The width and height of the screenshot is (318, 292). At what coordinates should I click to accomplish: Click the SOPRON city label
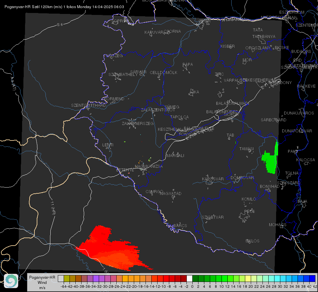tap(120, 21)
